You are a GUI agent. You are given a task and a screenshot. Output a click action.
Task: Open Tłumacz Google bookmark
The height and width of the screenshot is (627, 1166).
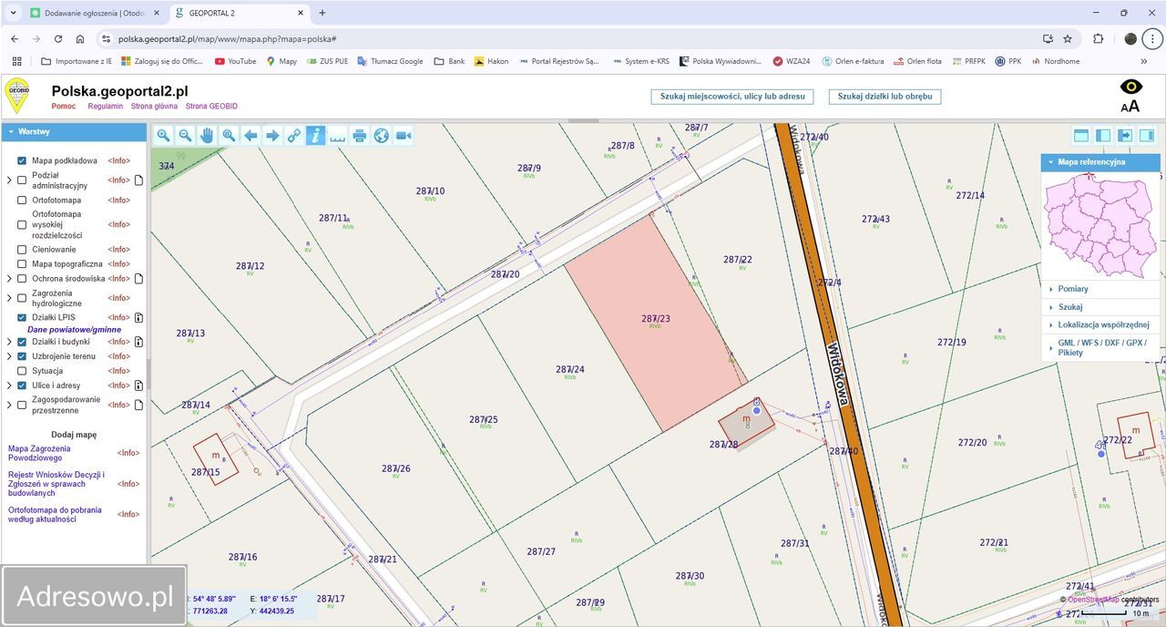(x=390, y=61)
